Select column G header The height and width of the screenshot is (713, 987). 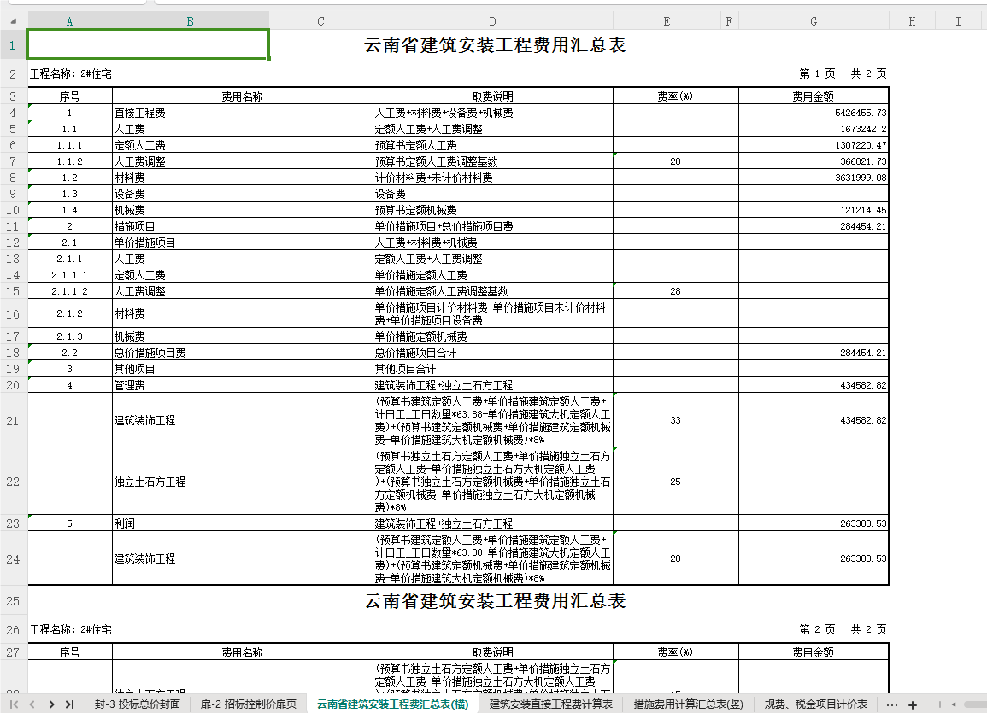click(x=814, y=21)
